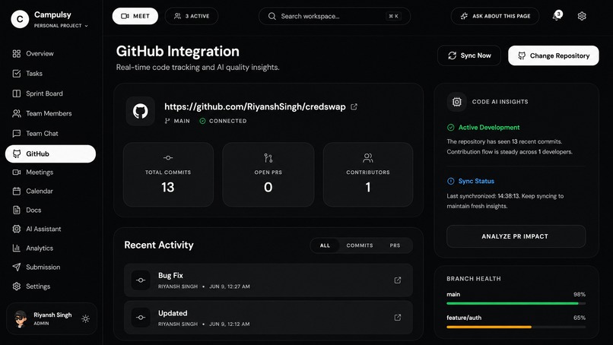Open Analytics in sidebar

click(x=33, y=248)
